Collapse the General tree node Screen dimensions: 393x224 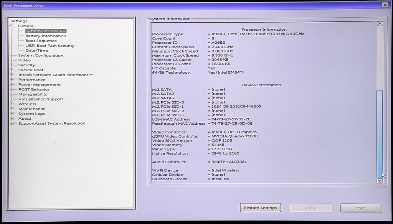(11, 26)
